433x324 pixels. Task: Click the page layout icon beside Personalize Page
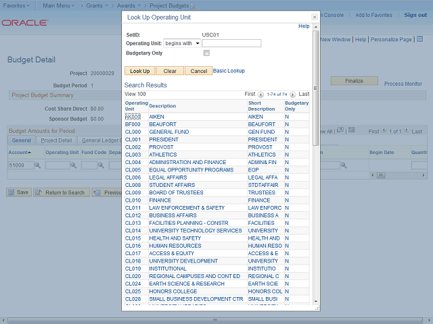tap(418, 40)
